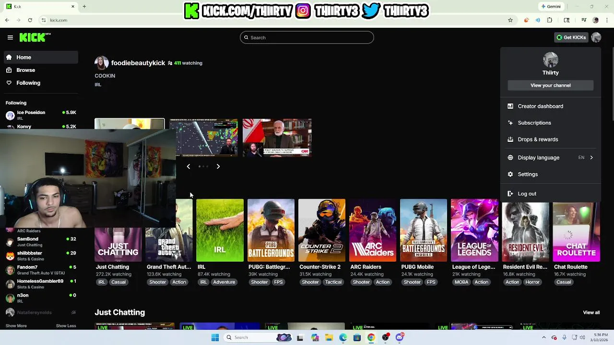Open the user avatar in Kick header
Viewport: 614px width, 345px height.
[596, 37]
